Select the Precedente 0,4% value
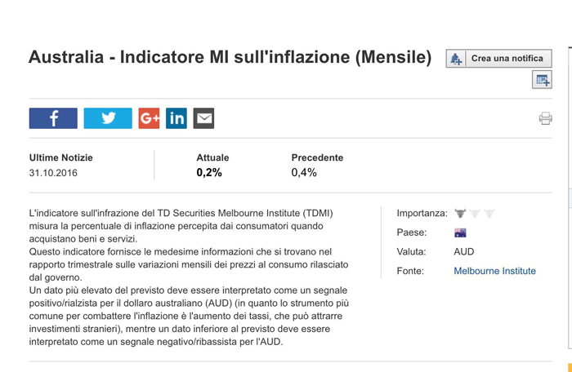This screenshot has height=372, width=572. click(x=304, y=172)
